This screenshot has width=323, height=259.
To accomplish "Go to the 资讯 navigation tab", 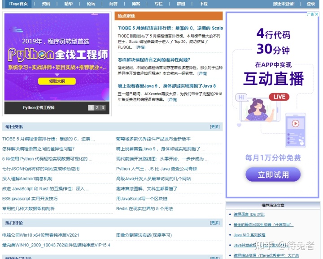I will click(x=46, y=4).
